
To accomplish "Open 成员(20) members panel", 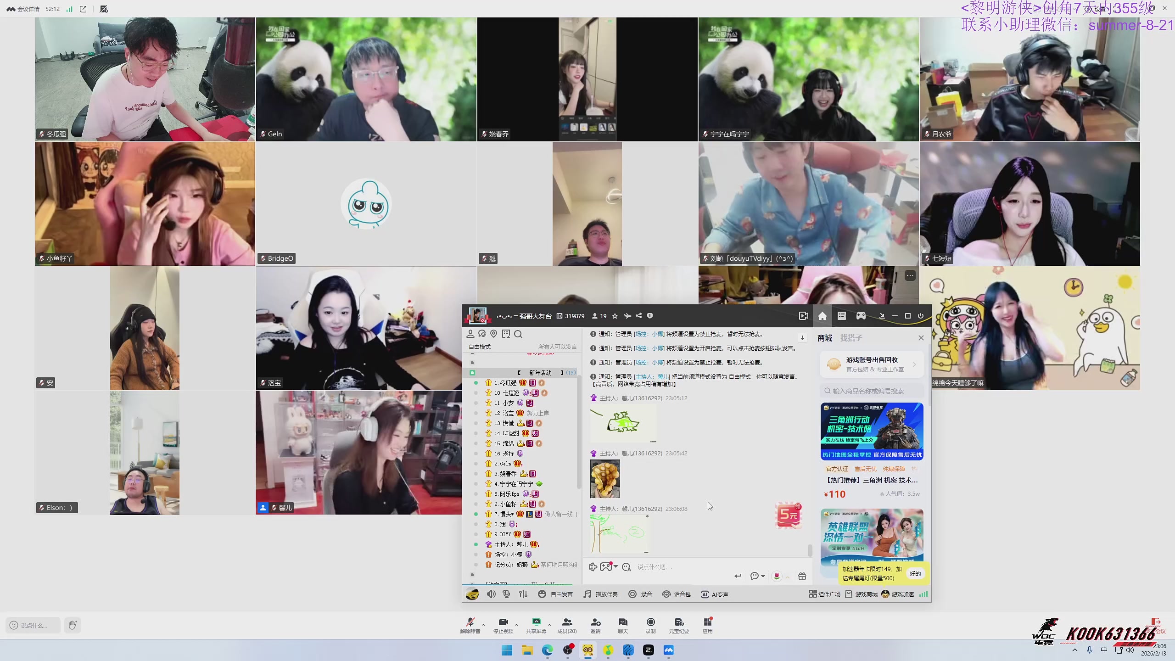I will pyautogui.click(x=567, y=625).
